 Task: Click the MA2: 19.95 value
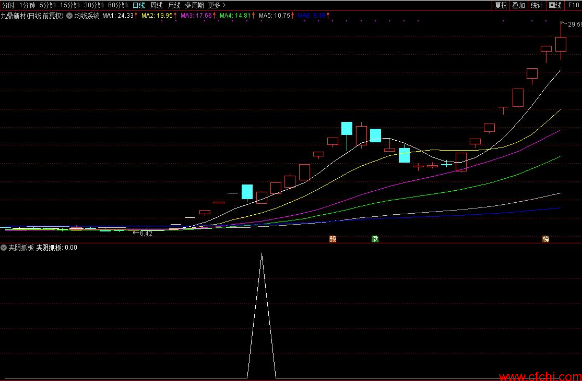click(157, 16)
